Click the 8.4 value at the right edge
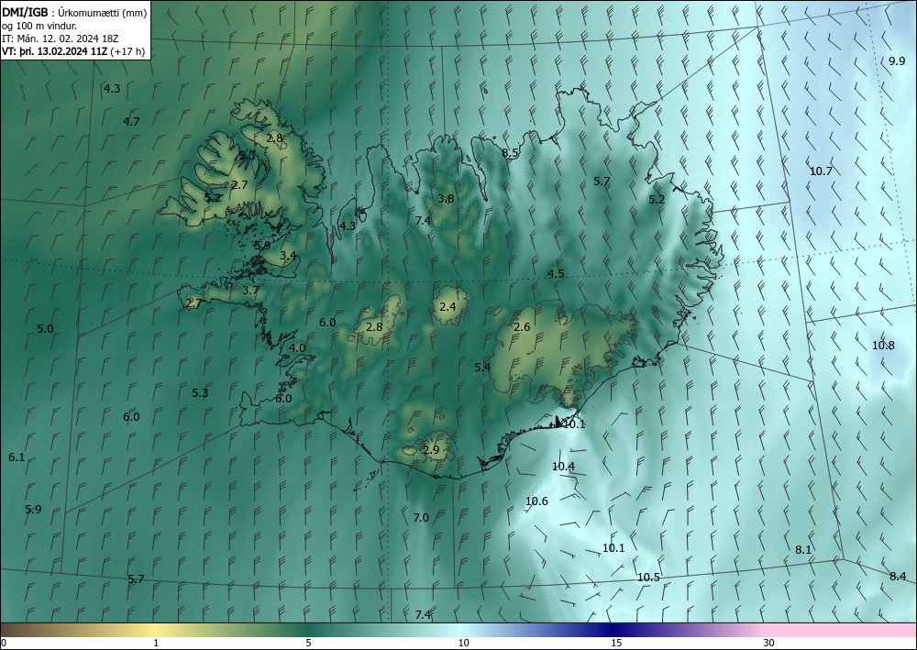 pos(898,577)
